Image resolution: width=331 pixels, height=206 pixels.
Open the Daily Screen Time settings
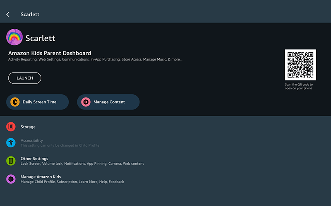click(x=39, y=102)
